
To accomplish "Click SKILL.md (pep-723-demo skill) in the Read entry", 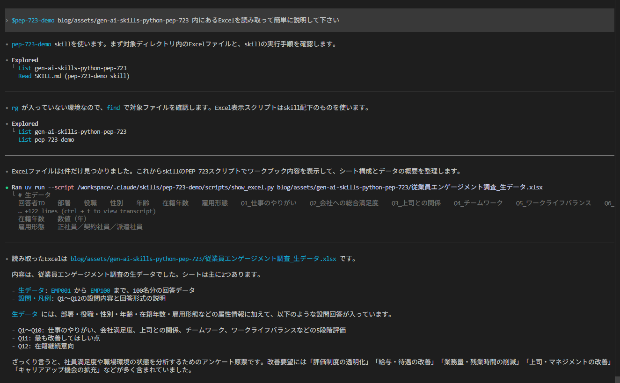I will tap(82, 76).
